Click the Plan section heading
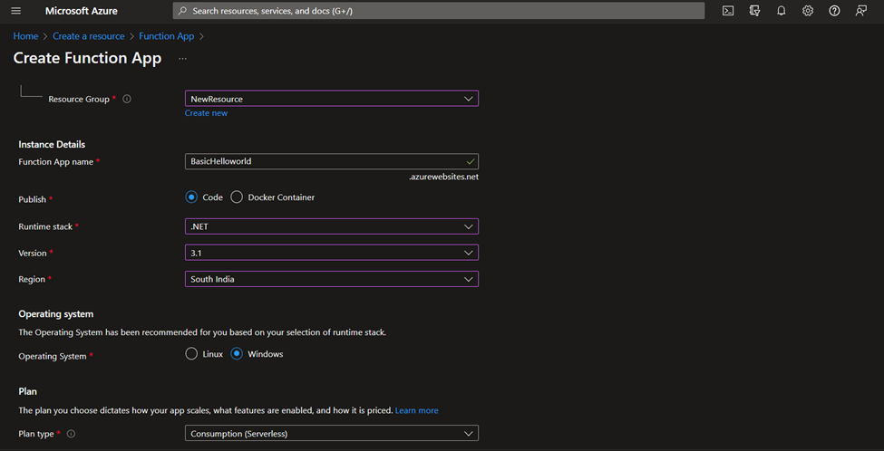Screen dimensions: 884x451 point(27,391)
